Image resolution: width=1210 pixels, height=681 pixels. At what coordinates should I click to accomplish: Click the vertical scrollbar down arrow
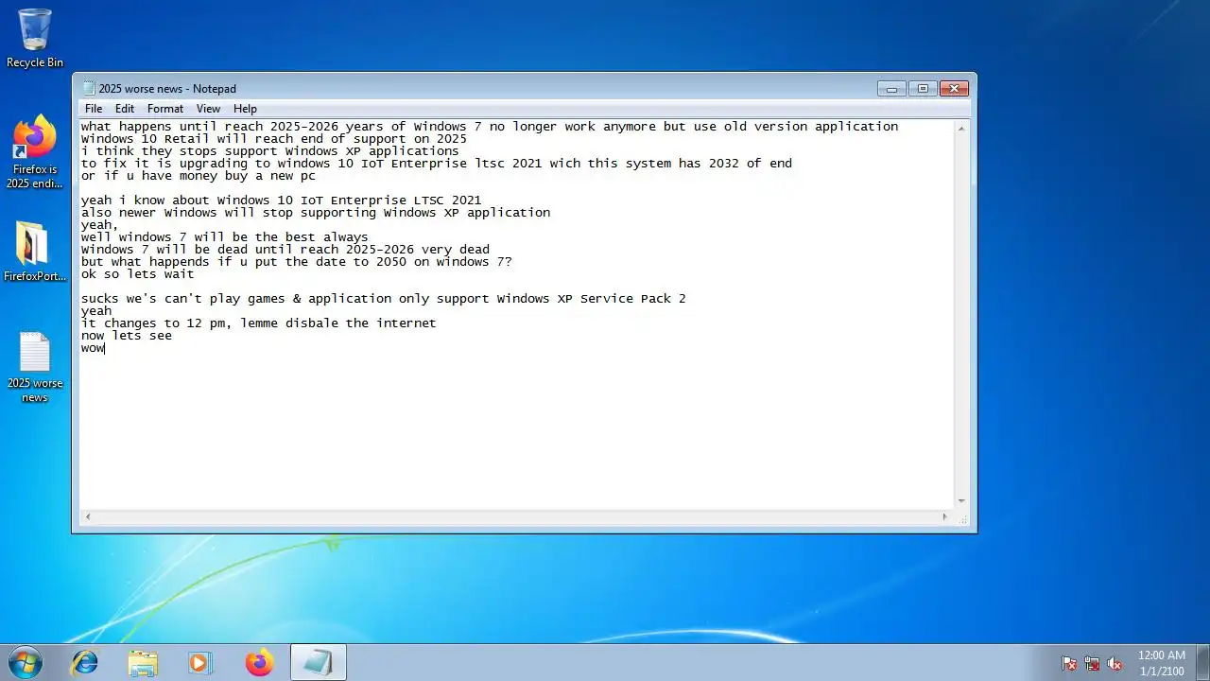(x=961, y=501)
